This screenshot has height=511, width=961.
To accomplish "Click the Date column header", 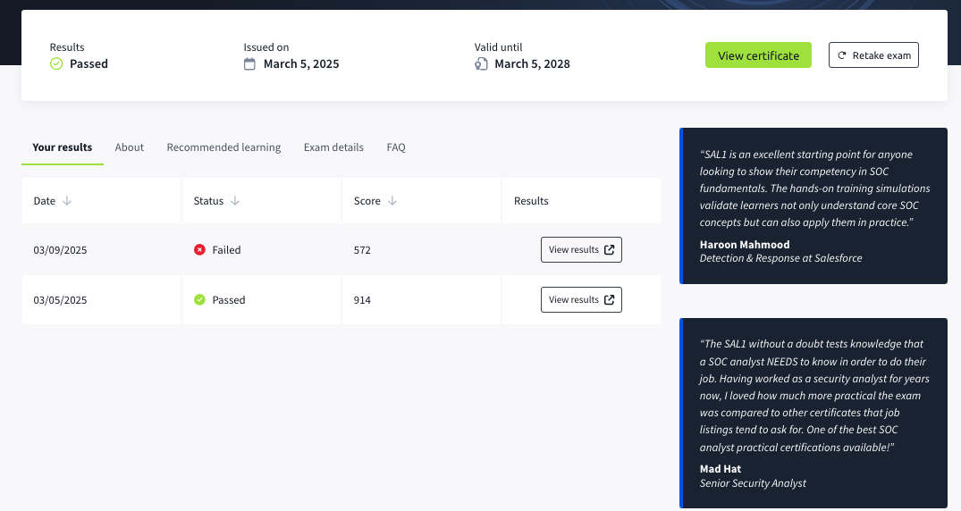I will (x=101, y=201).
